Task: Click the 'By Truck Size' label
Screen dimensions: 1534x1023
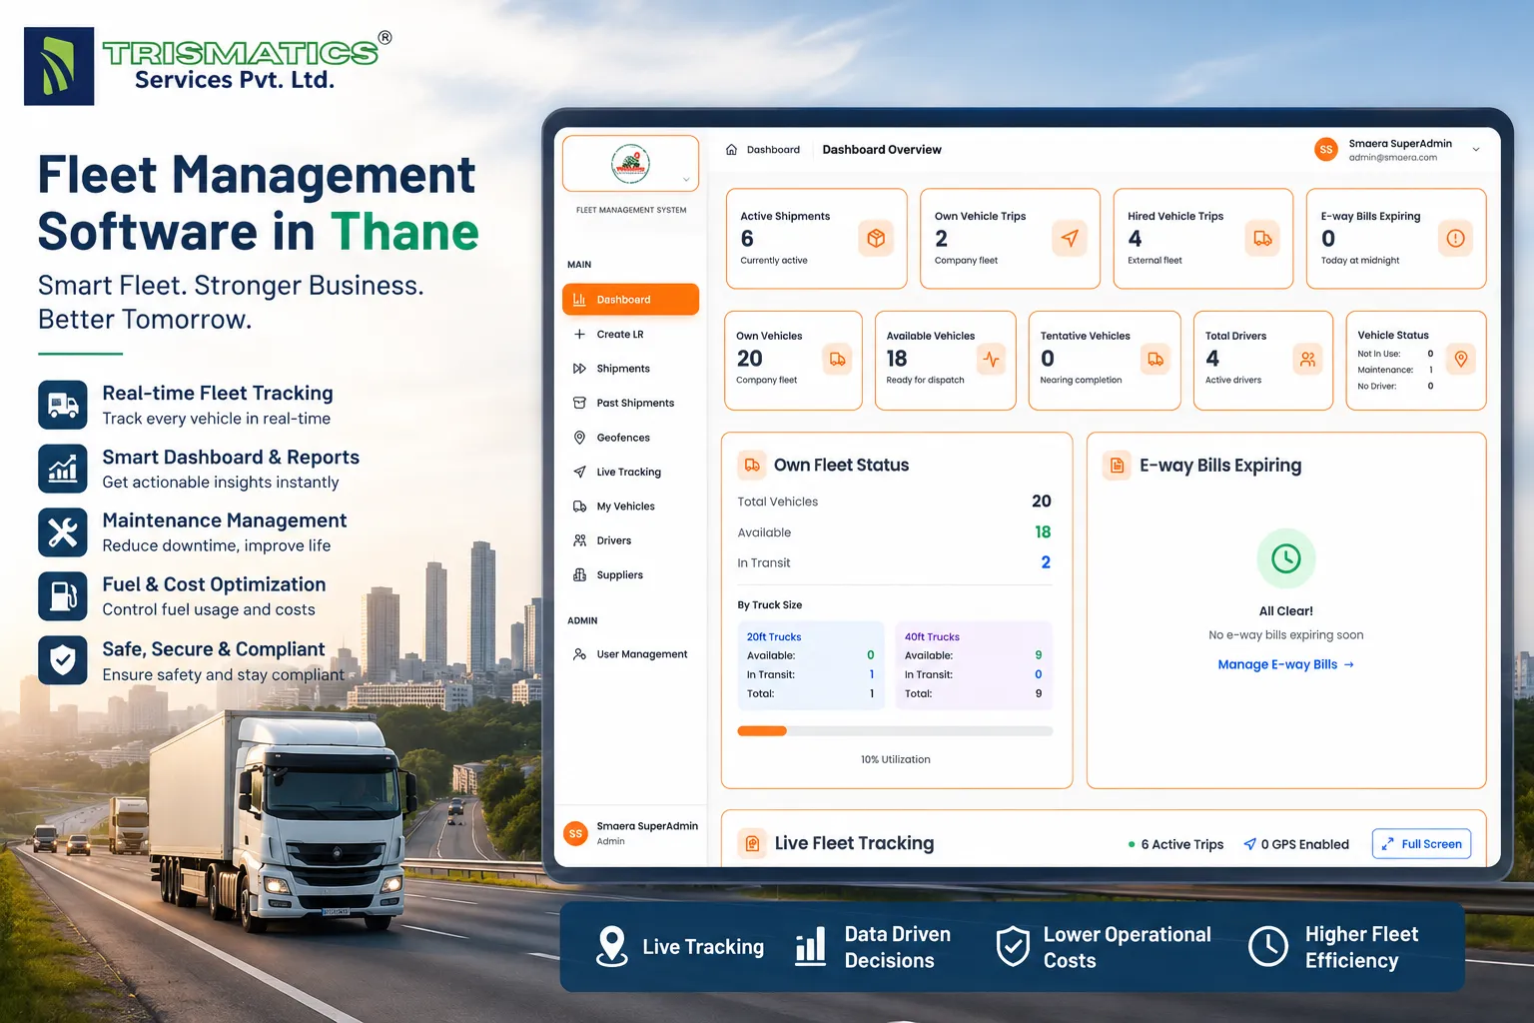Action: (x=770, y=605)
